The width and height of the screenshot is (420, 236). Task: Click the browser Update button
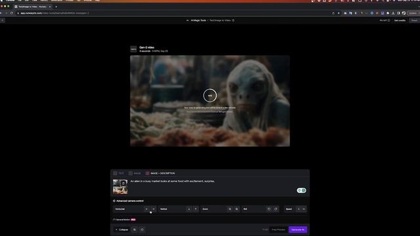click(413, 13)
